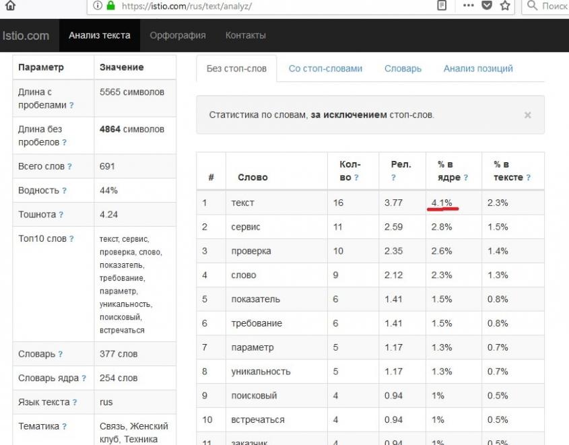This screenshot has width=569, height=445.
Task: Switch to the Со стоп-словами tab
Action: pyautogui.click(x=325, y=69)
